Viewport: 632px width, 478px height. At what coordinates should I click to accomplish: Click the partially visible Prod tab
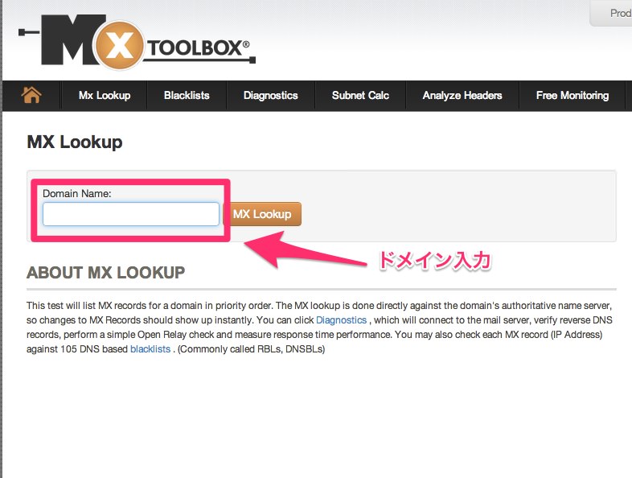(612, 14)
